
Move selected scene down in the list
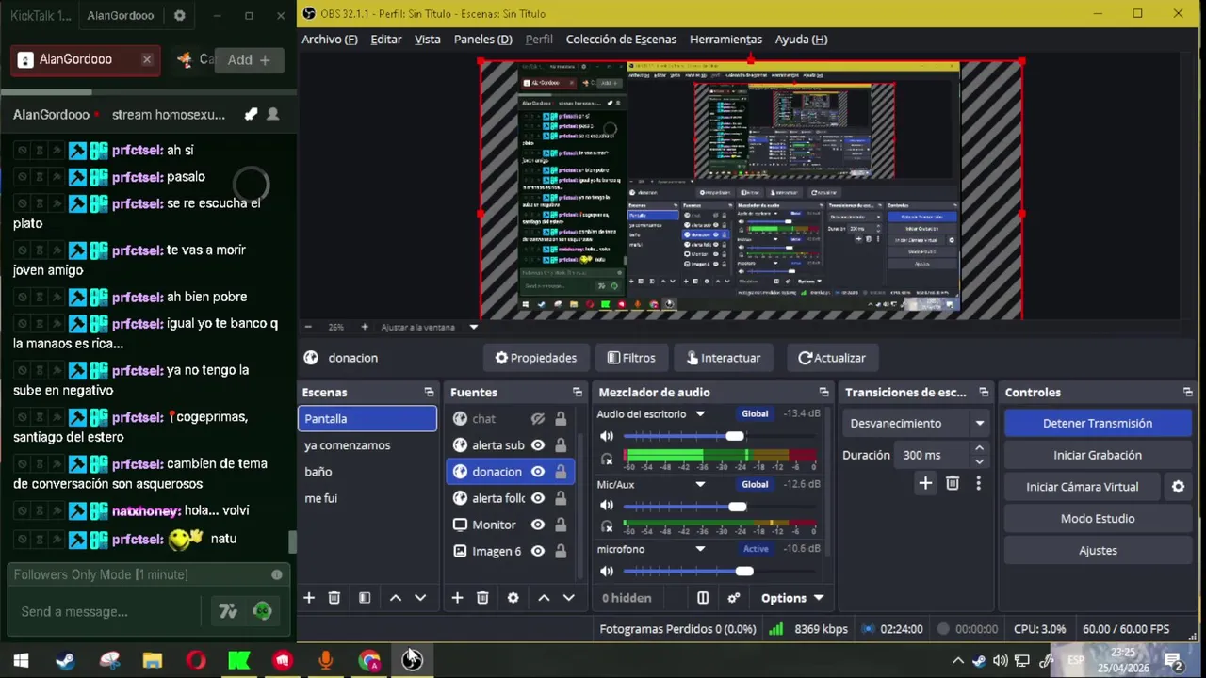420,598
